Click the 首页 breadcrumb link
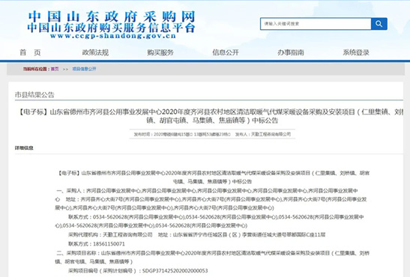 point(55,69)
